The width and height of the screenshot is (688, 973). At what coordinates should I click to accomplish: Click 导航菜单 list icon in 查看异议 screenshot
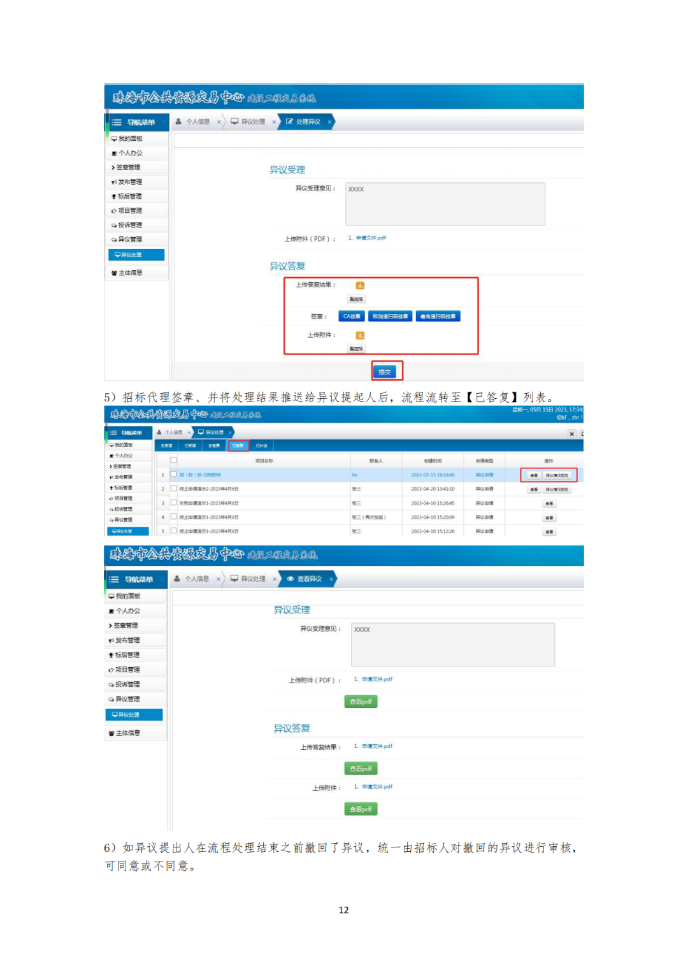click(x=114, y=579)
